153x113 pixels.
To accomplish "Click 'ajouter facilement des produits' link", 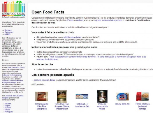I will (109, 20).
